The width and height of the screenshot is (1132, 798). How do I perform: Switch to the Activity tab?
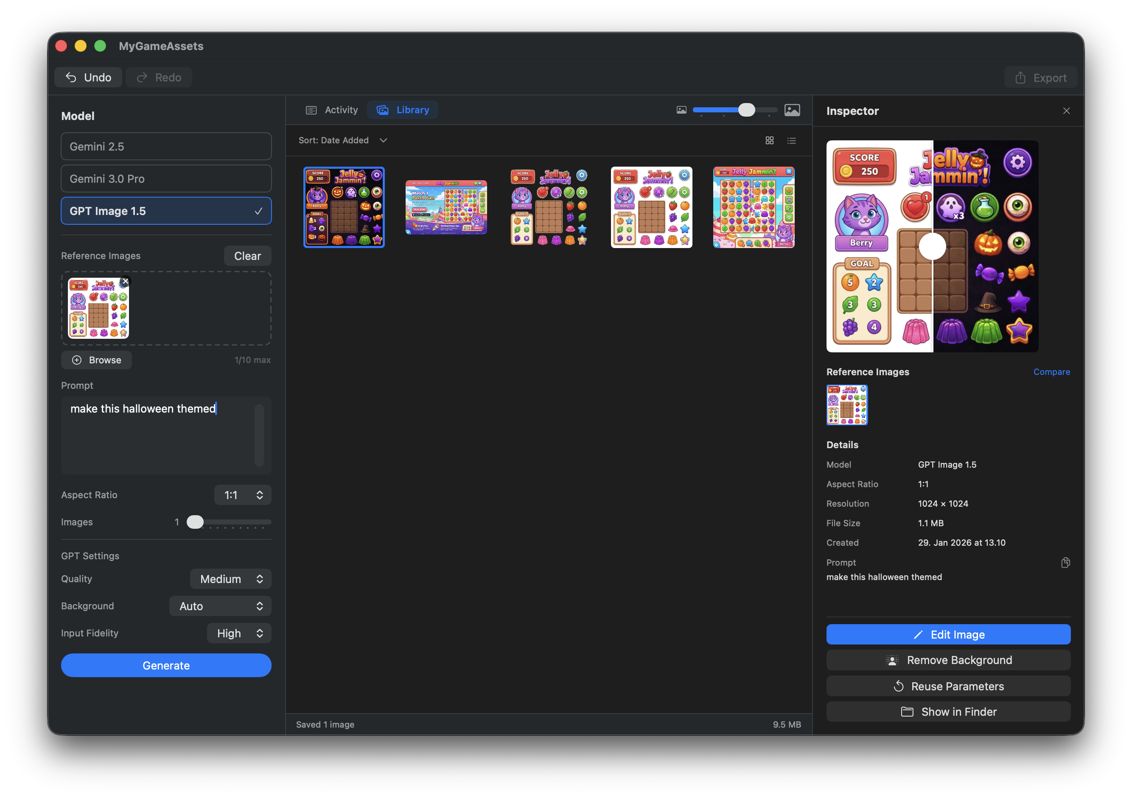332,110
